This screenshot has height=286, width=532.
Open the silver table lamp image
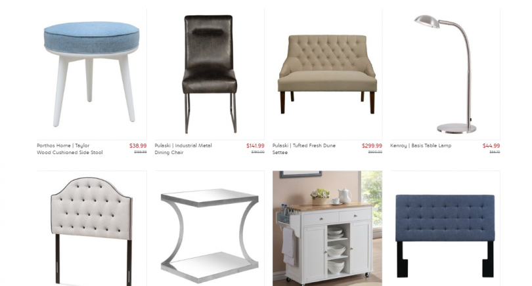pos(445,75)
